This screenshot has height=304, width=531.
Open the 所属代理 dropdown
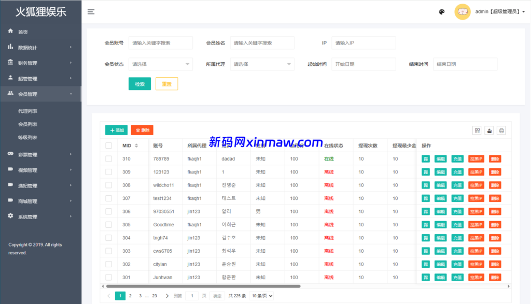262,64
